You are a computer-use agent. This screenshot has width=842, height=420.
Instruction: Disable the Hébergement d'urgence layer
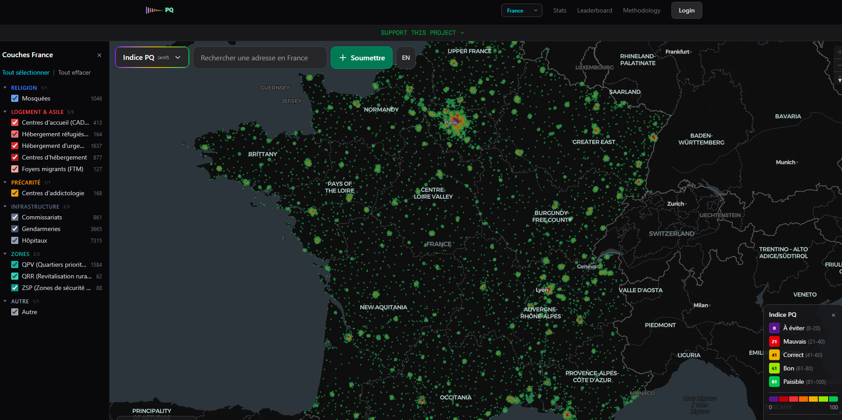coord(15,146)
